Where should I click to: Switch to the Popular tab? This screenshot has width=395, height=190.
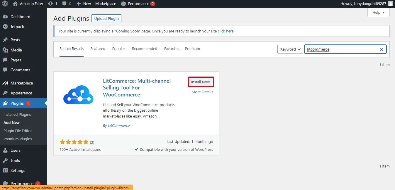point(118,49)
